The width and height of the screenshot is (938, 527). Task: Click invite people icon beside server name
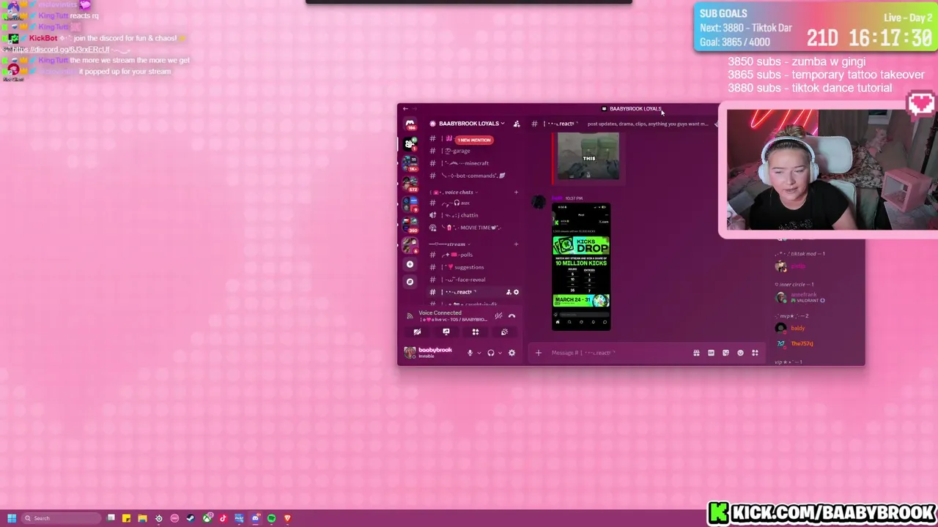pos(517,124)
